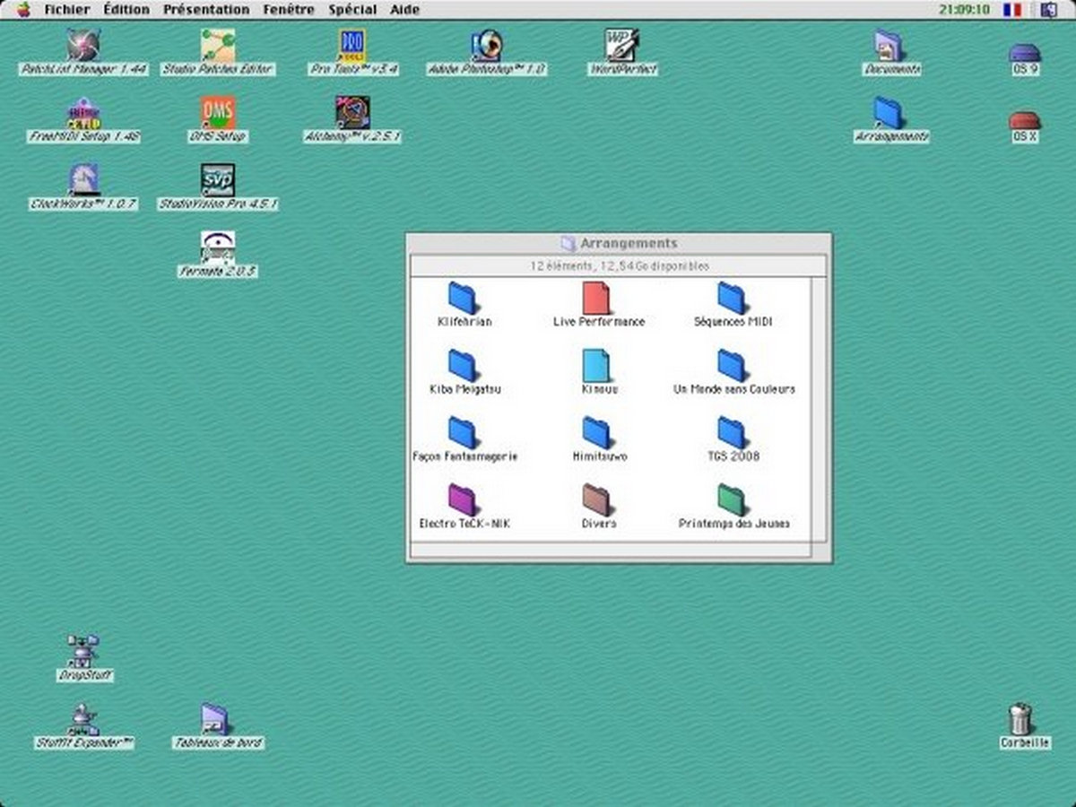Click the French flag keyboard menu
The width and height of the screenshot is (1076, 807).
point(1012,10)
